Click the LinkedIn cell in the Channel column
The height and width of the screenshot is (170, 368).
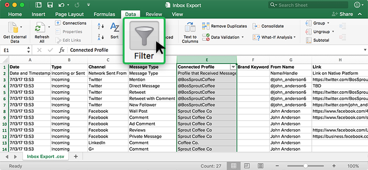tap(108, 143)
